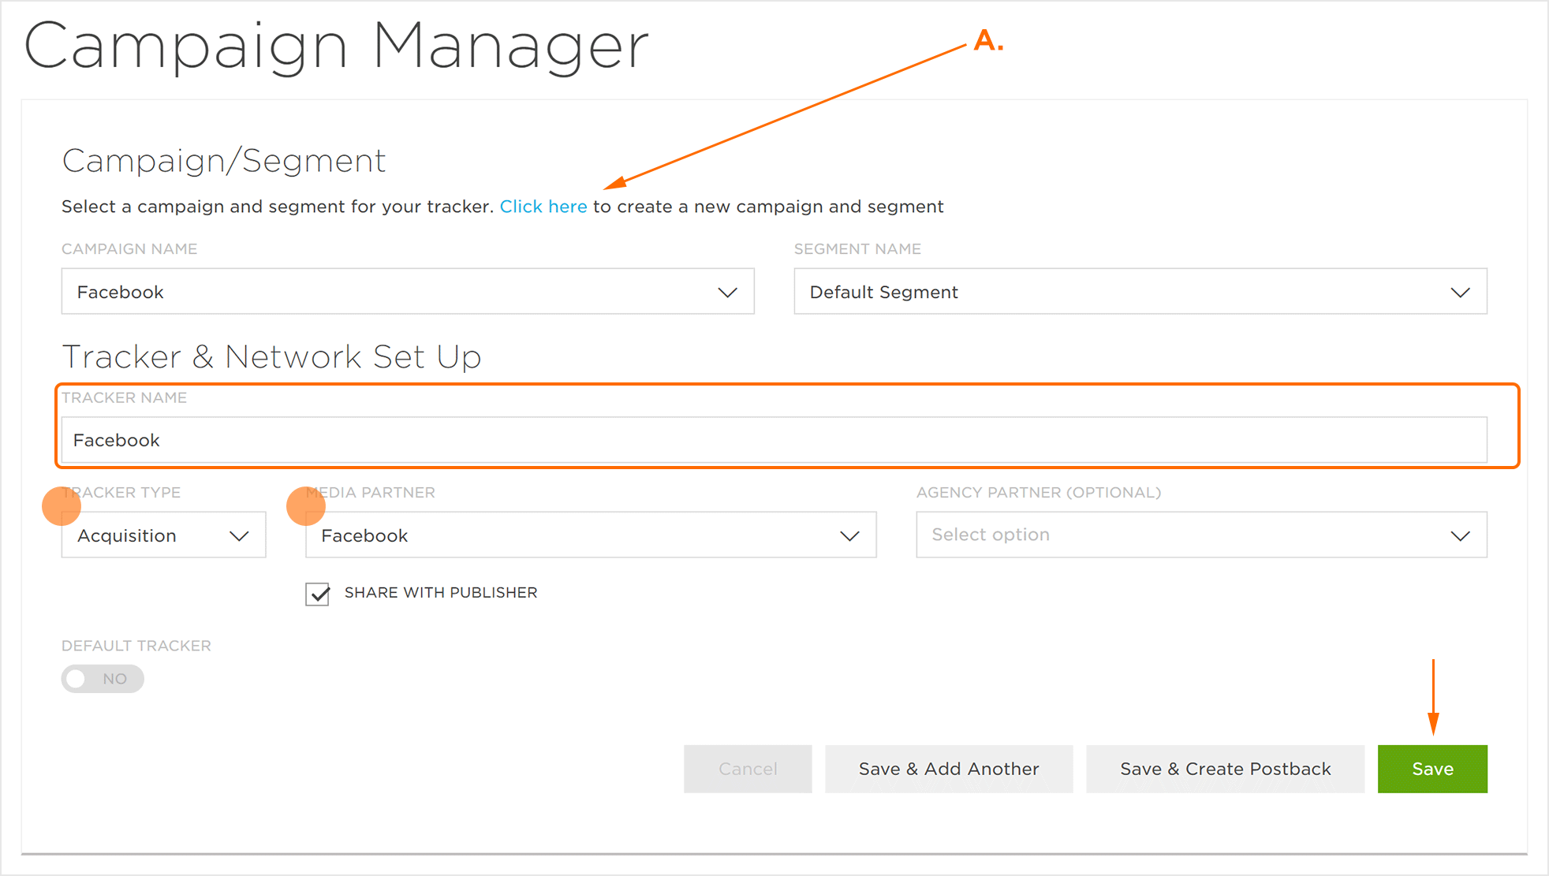Select the Default Segment field text
The width and height of the screenshot is (1549, 876).
884,293
